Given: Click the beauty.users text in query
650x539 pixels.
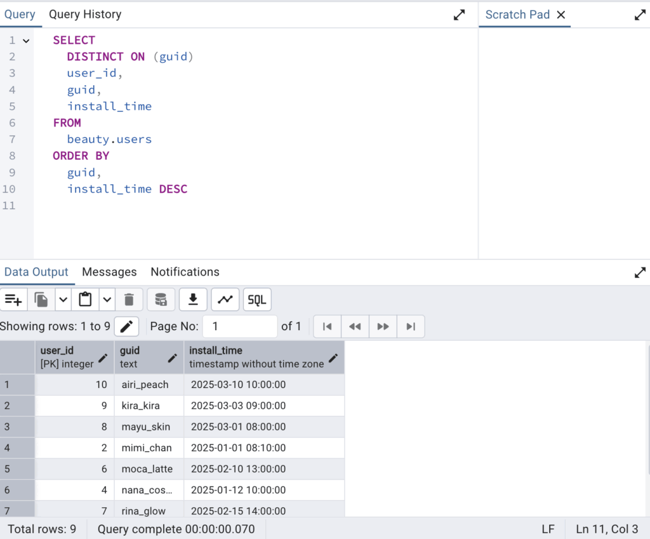Looking at the screenshot, I should pyautogui.click(x=109, y=139).
